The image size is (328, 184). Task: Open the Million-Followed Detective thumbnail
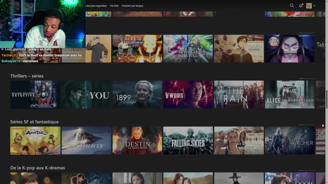[35, 95]
